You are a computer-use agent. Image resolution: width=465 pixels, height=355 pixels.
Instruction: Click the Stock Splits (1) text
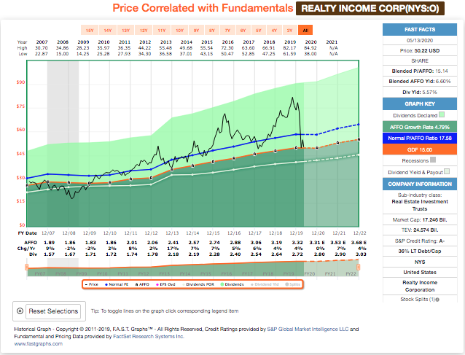417,300
